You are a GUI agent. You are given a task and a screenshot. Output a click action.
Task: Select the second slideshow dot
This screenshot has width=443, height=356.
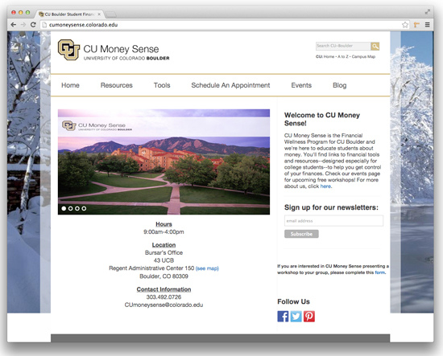pos(70,208)
